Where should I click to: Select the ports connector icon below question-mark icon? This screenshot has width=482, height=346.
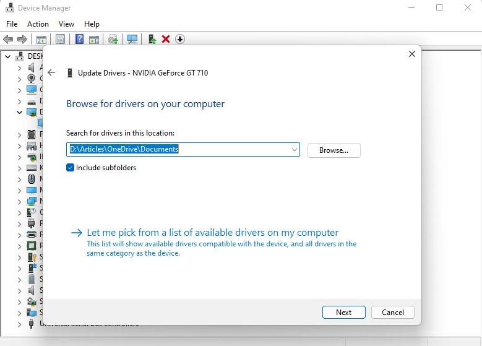point(31,223)
